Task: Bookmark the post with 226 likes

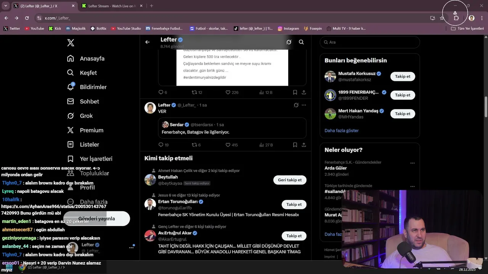Action: click(295, 92)
